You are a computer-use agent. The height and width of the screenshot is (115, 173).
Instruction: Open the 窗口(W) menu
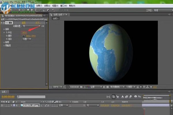64,6
